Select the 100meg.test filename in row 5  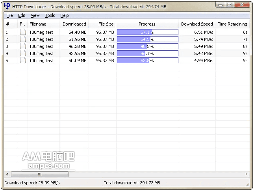tap(41, 61)
